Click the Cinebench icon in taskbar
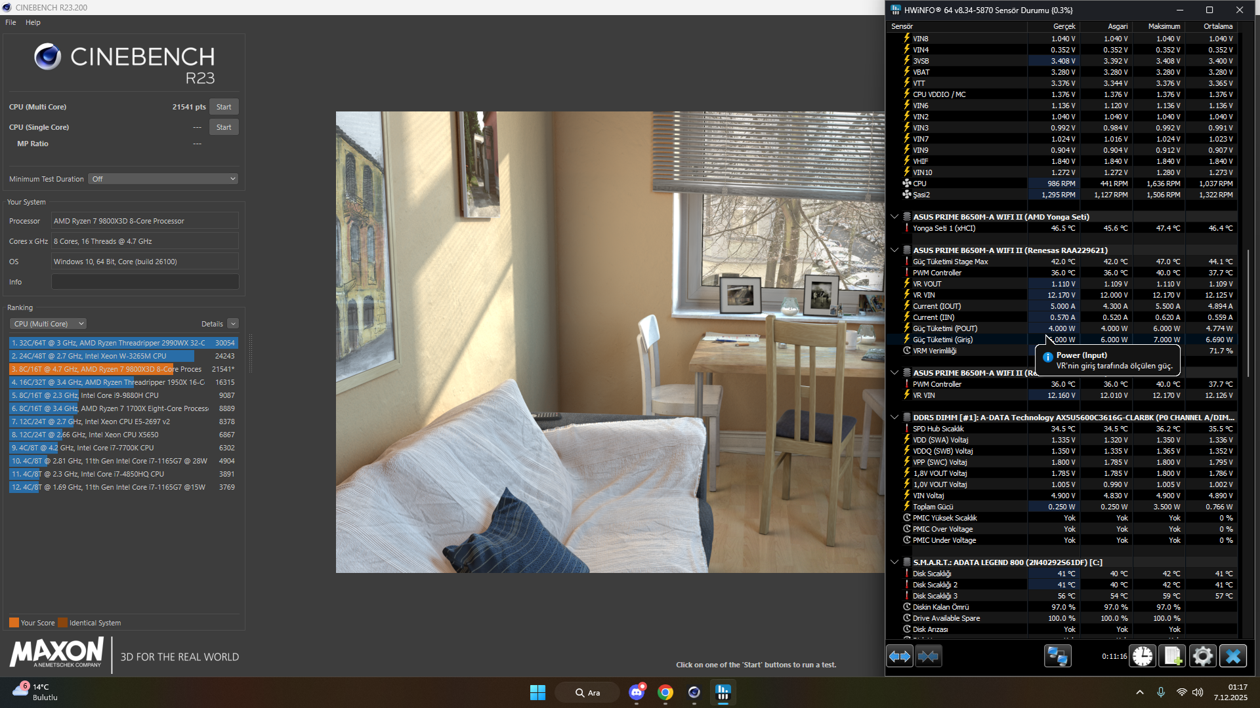1260x708 pixels. pos(694,692)
